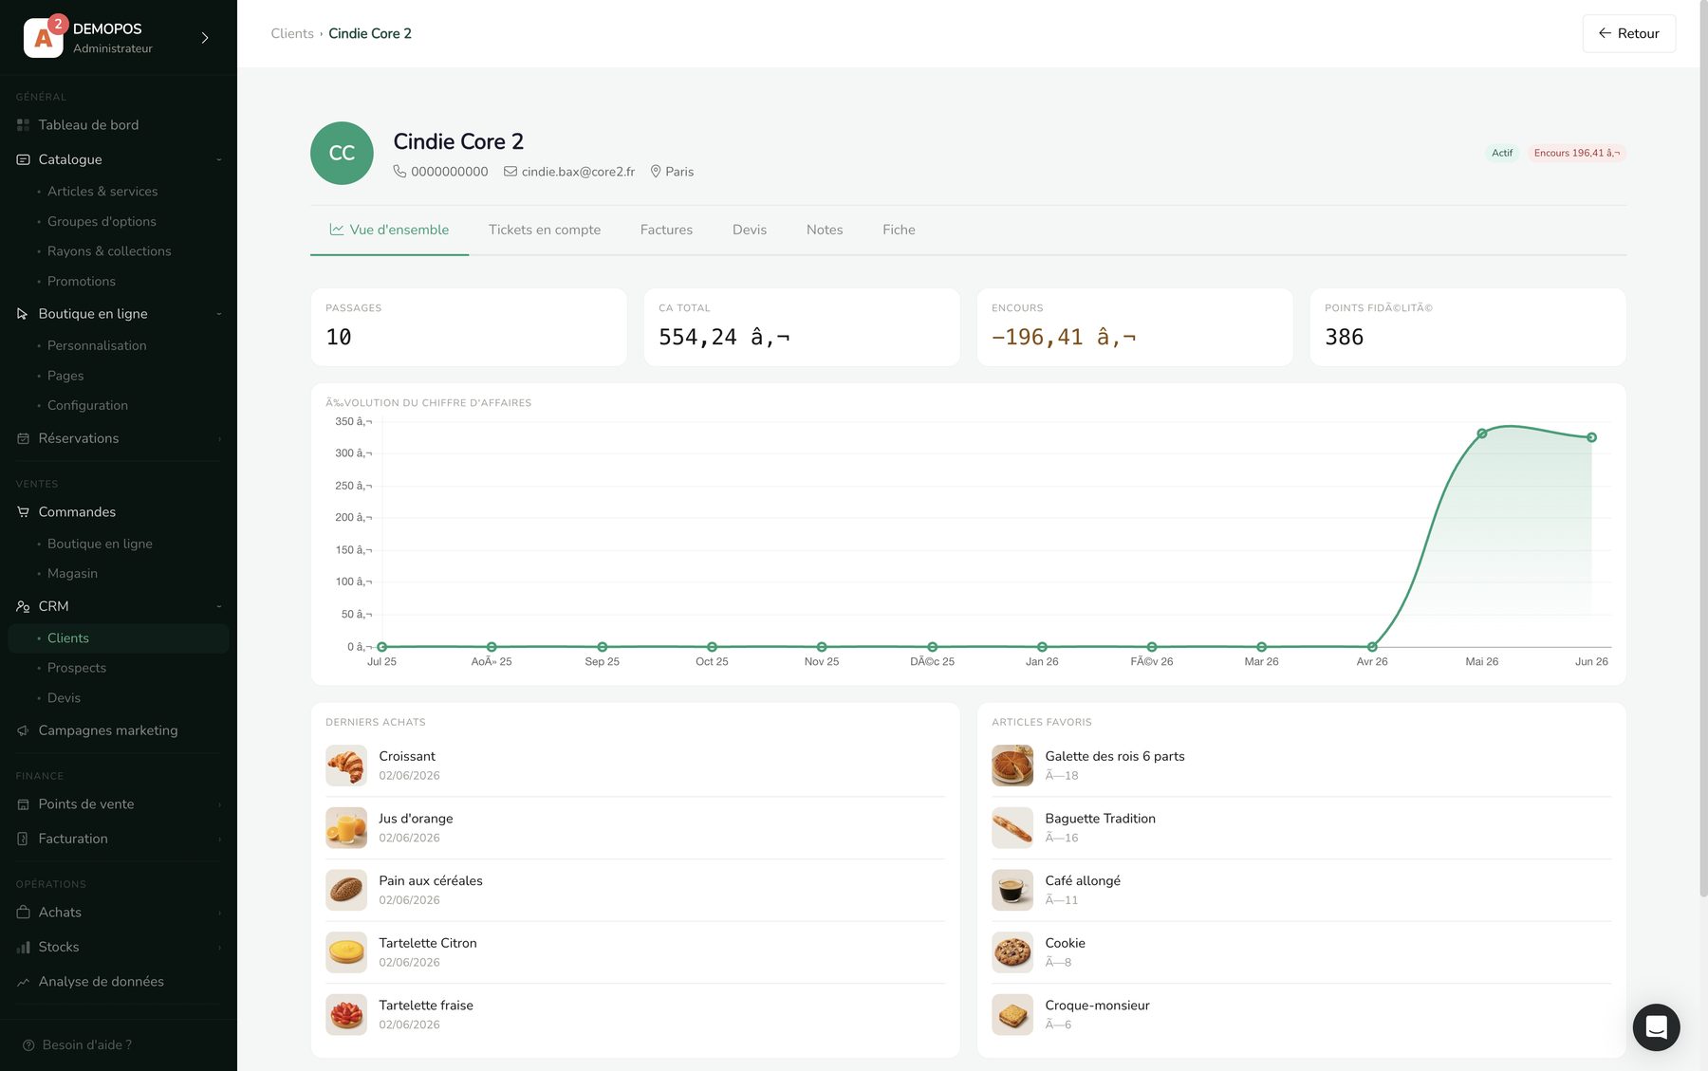Click the phone icon beside 0000000000
The image size is (1708, 1071).
coord(399,172)
